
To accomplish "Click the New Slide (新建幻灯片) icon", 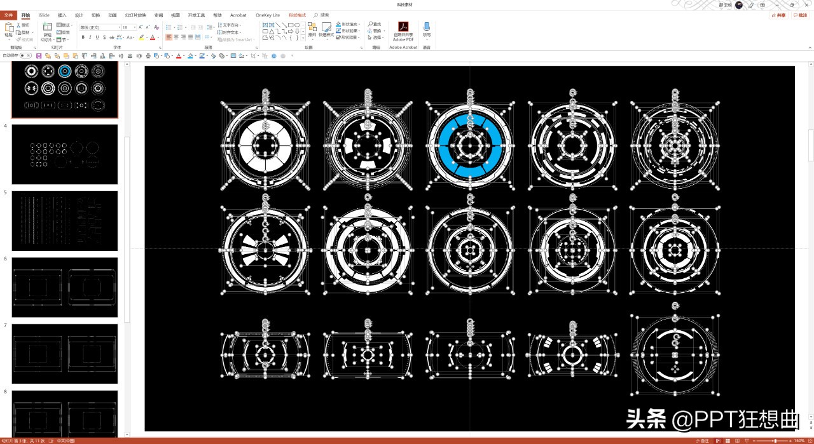I will tap(48, 27).
